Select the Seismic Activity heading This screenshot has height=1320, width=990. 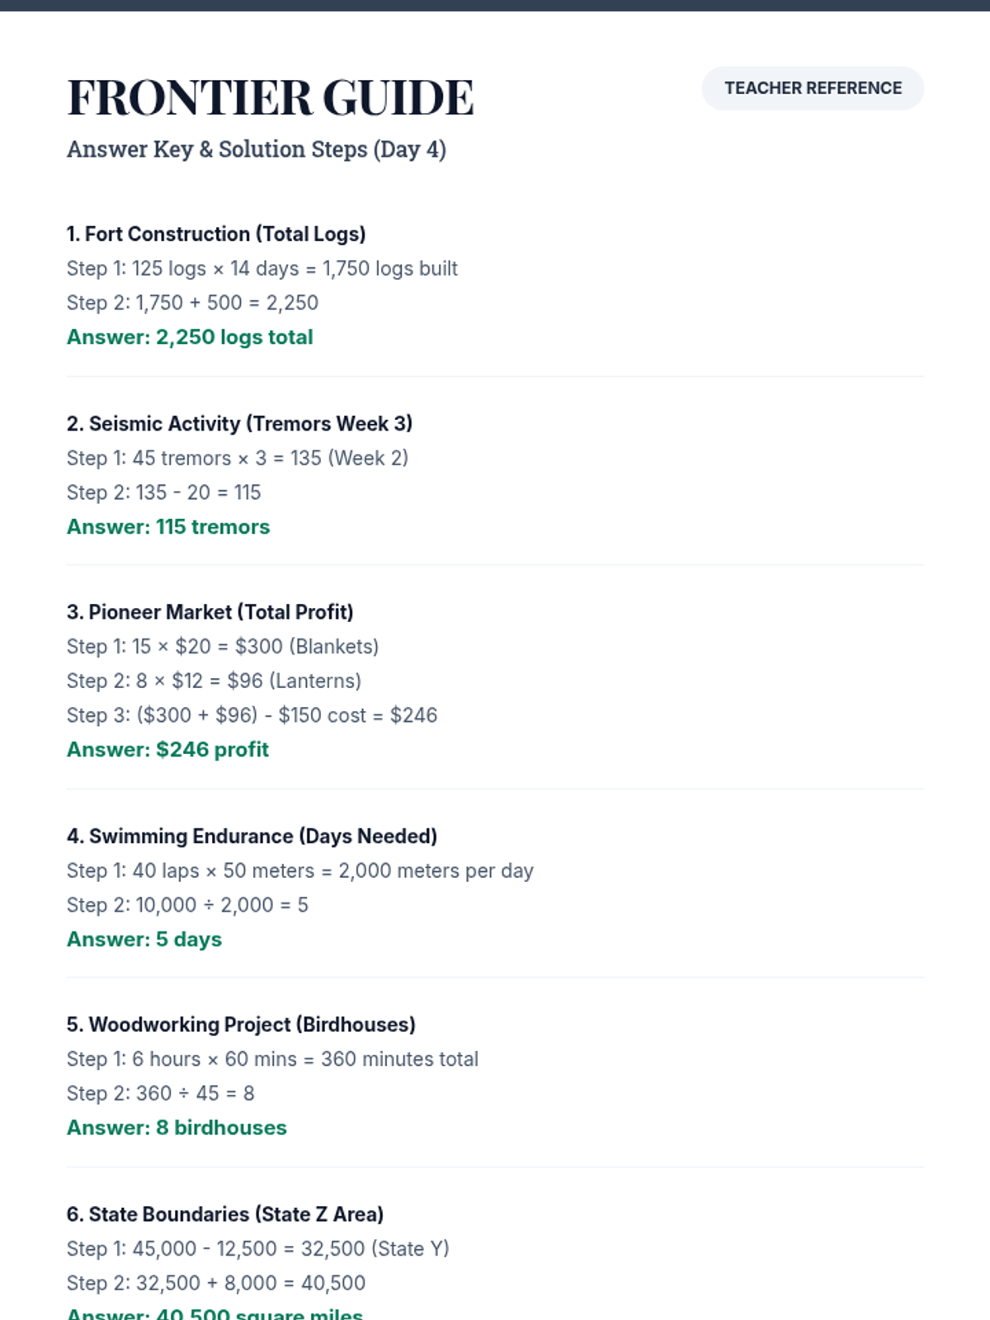click(x=239, y=424)
